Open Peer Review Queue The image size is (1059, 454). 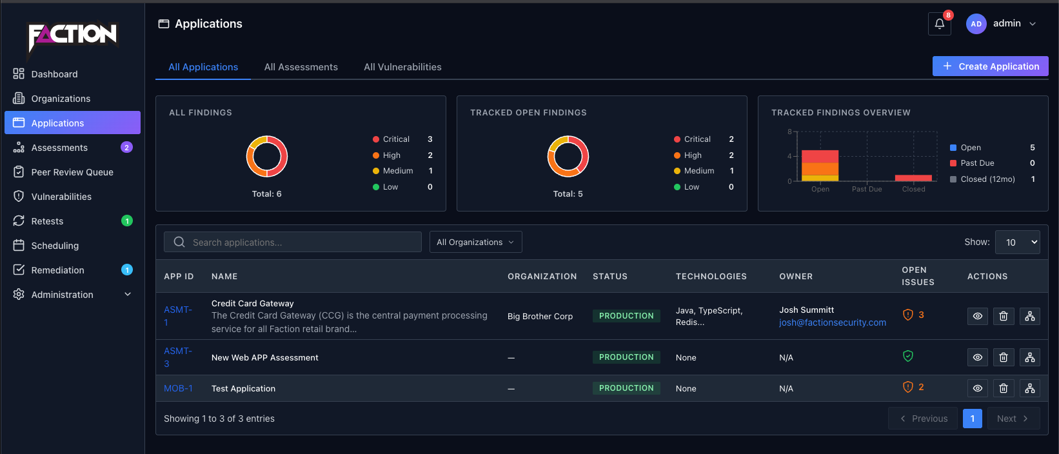[72, 172]
